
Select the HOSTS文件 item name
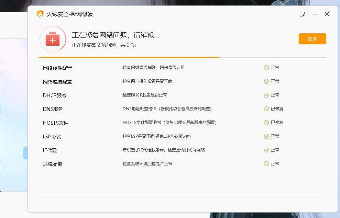point(56,123)
